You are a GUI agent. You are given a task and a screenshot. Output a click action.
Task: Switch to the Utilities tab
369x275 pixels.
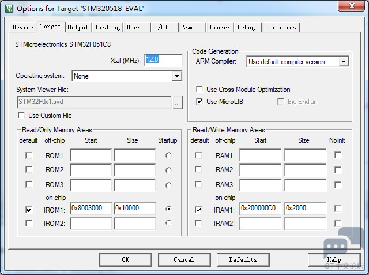pos(281,27)
